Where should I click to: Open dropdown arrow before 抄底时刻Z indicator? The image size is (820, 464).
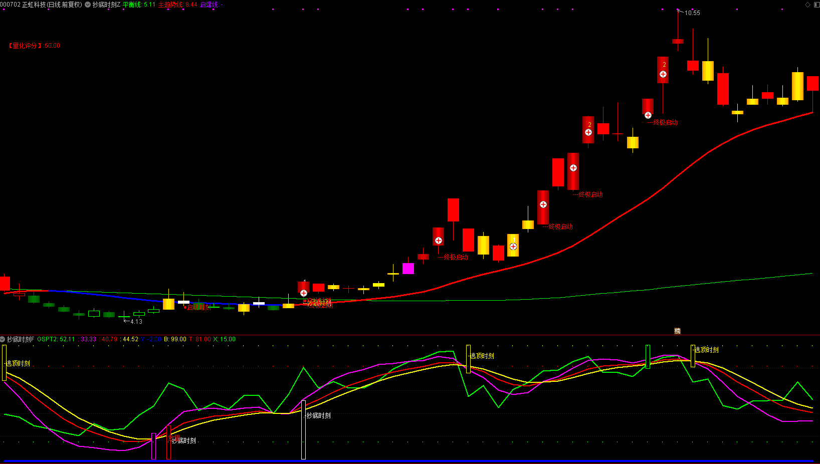click(x=88, y=5)
